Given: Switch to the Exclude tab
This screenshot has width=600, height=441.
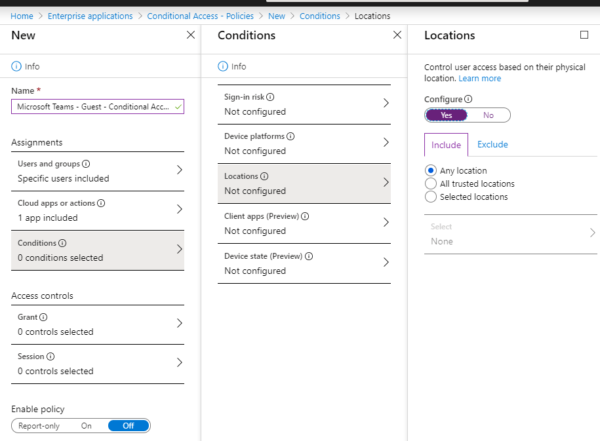Looking at the screenshot, I should click(x=492, y=145).
